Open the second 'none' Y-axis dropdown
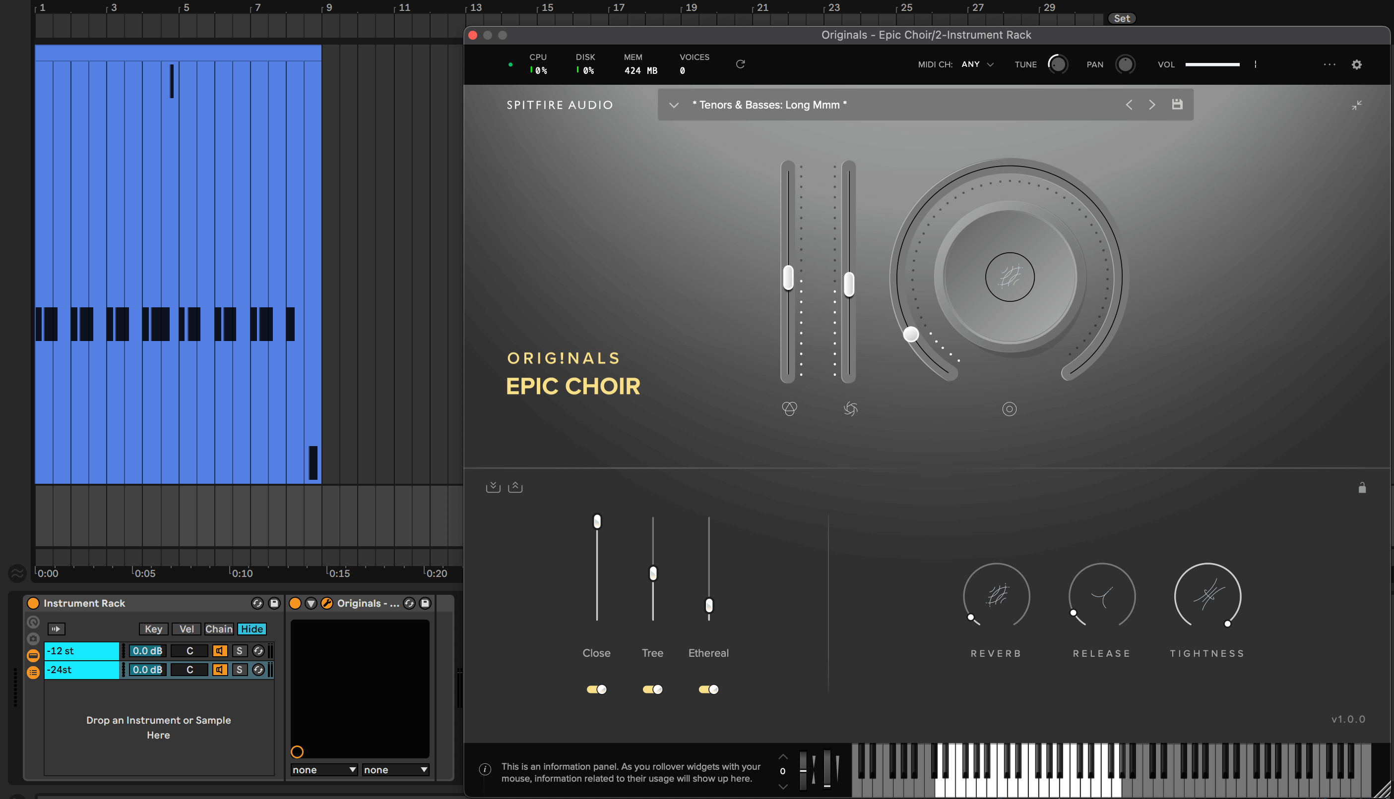1394x799 pixels. pos(395,769)
